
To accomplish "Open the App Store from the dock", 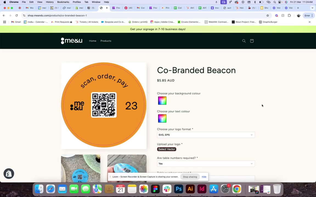I will pos(213,189).
